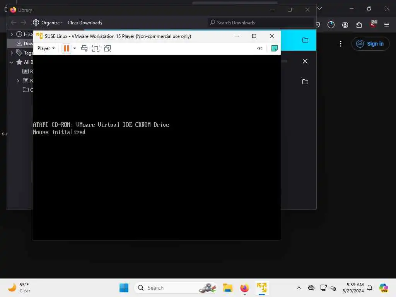Click inside the VM console screen
The height and width of the screenshot is (297, 396).
pos(157,147)
